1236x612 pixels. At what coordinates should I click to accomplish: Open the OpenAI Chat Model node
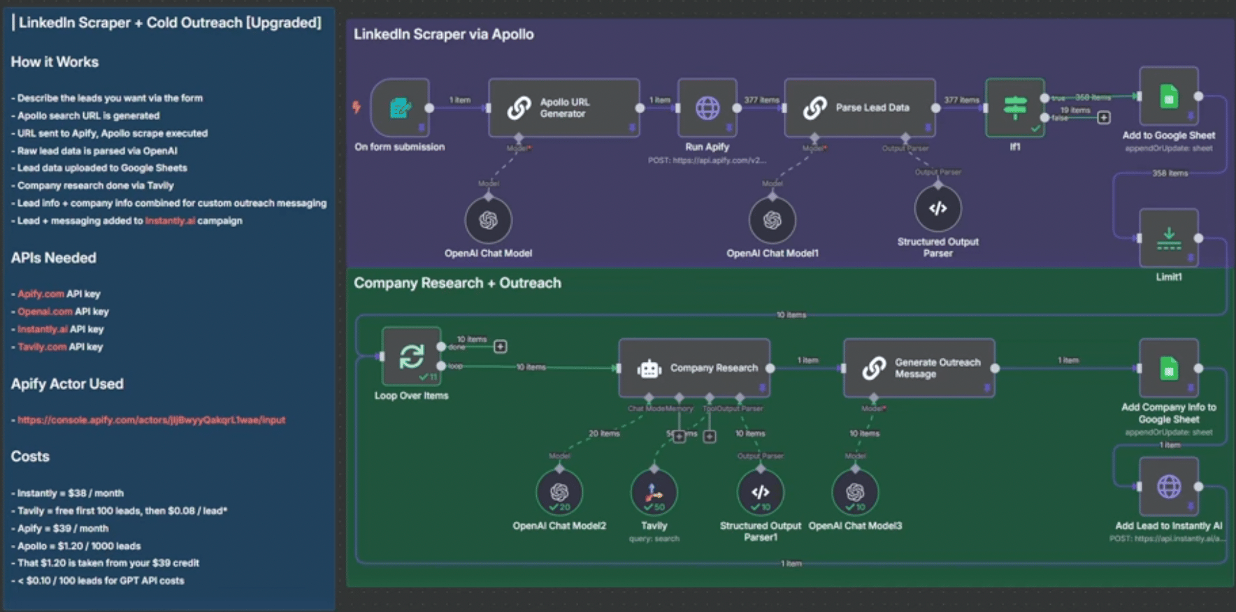click(x=489, y=220)
